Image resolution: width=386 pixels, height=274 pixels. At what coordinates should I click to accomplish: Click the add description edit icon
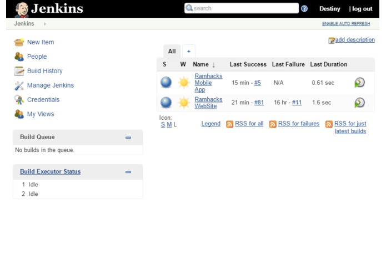pos(332,40)
